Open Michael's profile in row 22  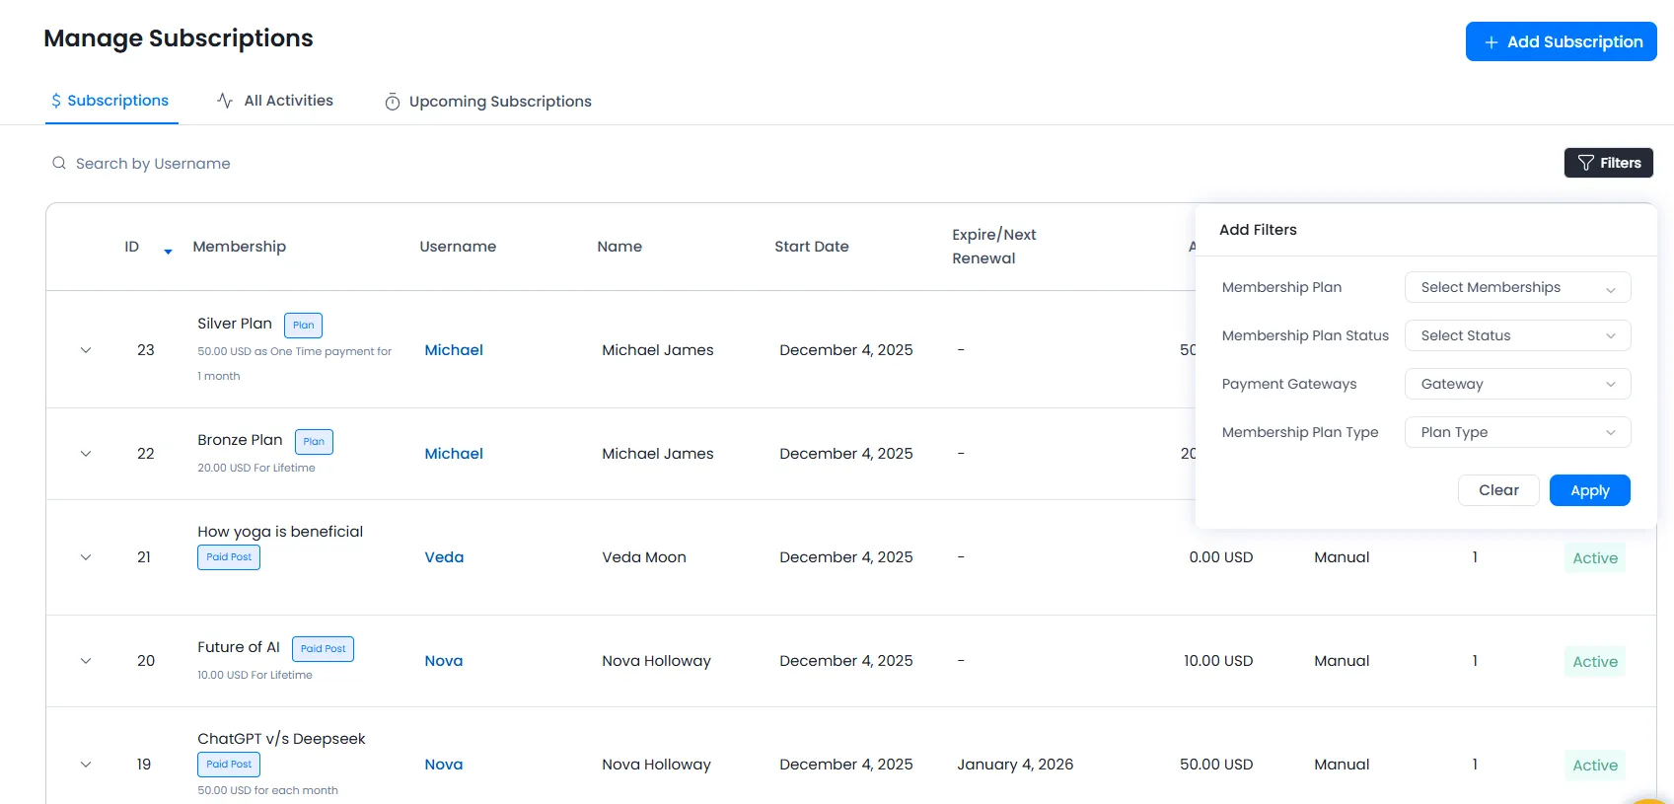tap(454, 454)
